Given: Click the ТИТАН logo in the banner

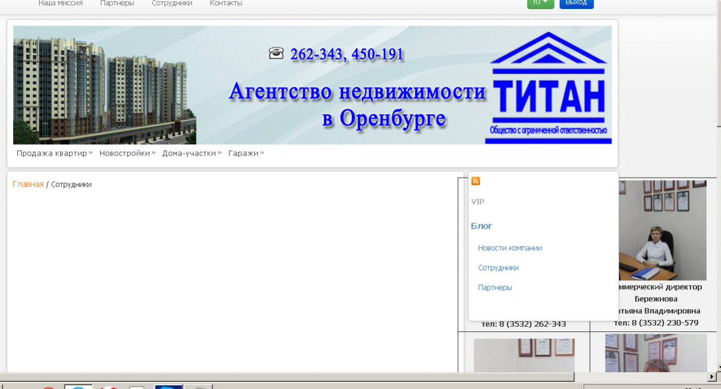Looking at the screenshot, I should [x=548, y=88].
